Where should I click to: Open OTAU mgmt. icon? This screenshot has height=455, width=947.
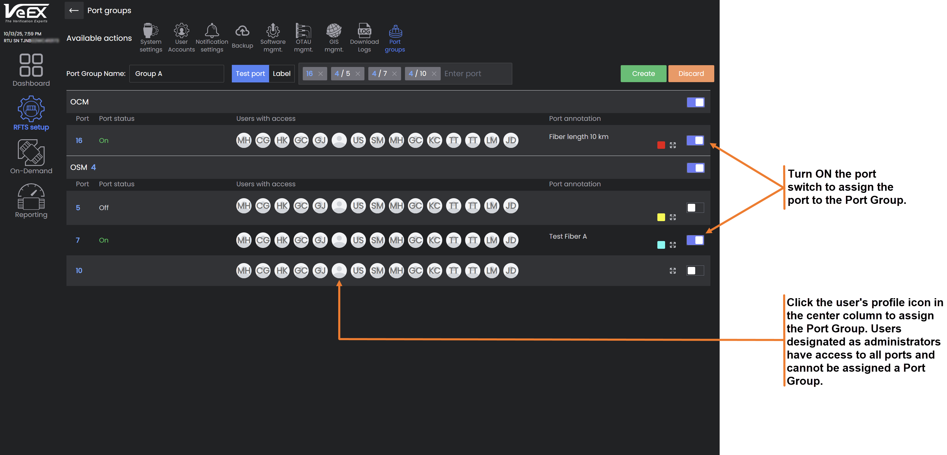pyautogui.click(x=303, y=31)
